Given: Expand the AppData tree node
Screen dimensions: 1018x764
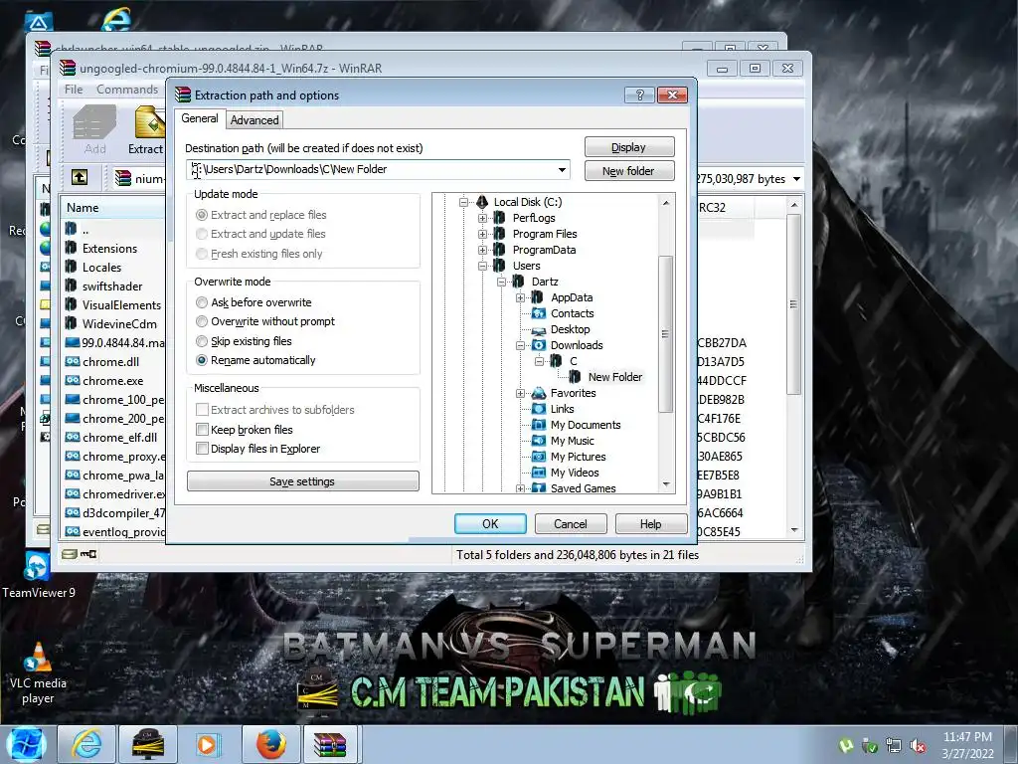Looking at the screenshot, I should click(x=520, y=297).
